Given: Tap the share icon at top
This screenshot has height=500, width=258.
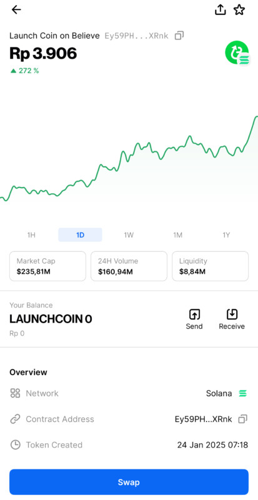Looking at the screenshot, I should pos(220,10).
